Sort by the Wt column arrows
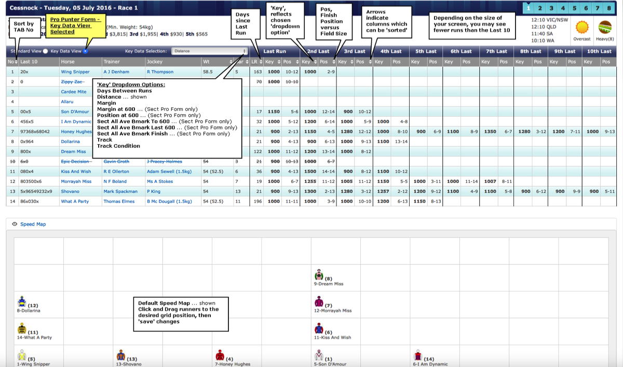This screenshot has height=367, width=623. click(x=230, y=62)
